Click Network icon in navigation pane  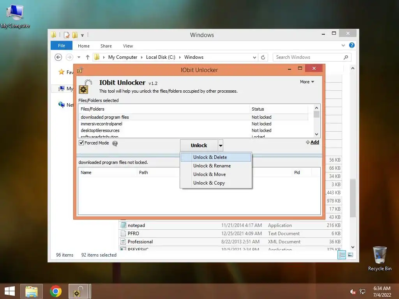(x=61, y=104)
